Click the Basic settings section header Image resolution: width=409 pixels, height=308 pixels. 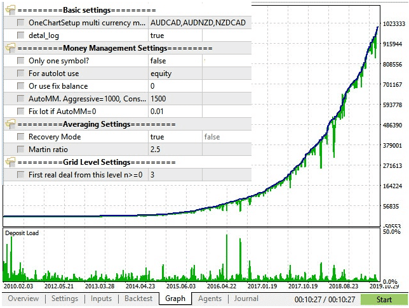[86, 10]
